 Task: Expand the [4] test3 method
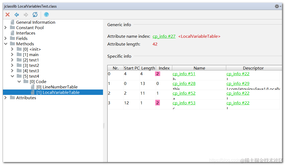pos(12,71)
